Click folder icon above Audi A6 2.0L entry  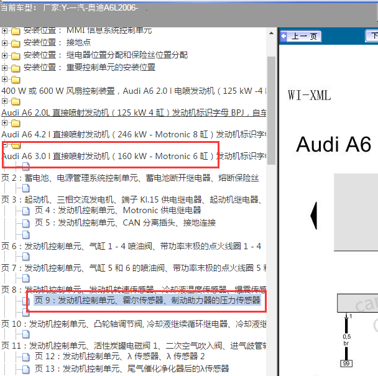pyautogui.click(x=16, y=101)
